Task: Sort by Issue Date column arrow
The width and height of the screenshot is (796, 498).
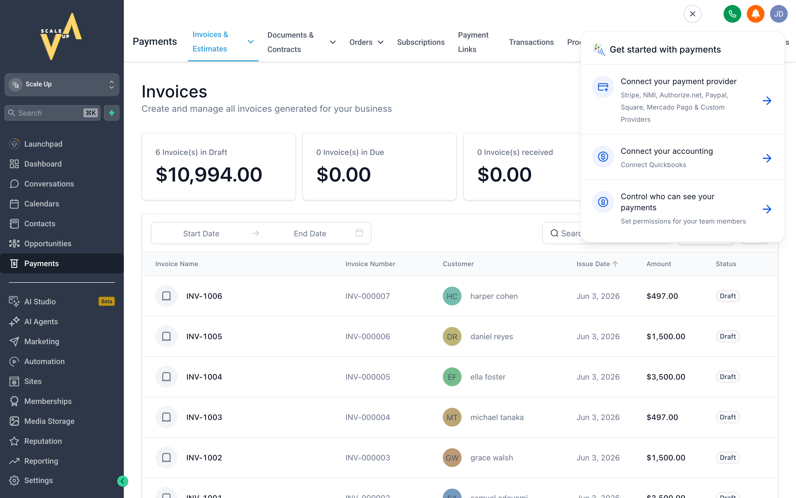Action: tap(616, 264)
